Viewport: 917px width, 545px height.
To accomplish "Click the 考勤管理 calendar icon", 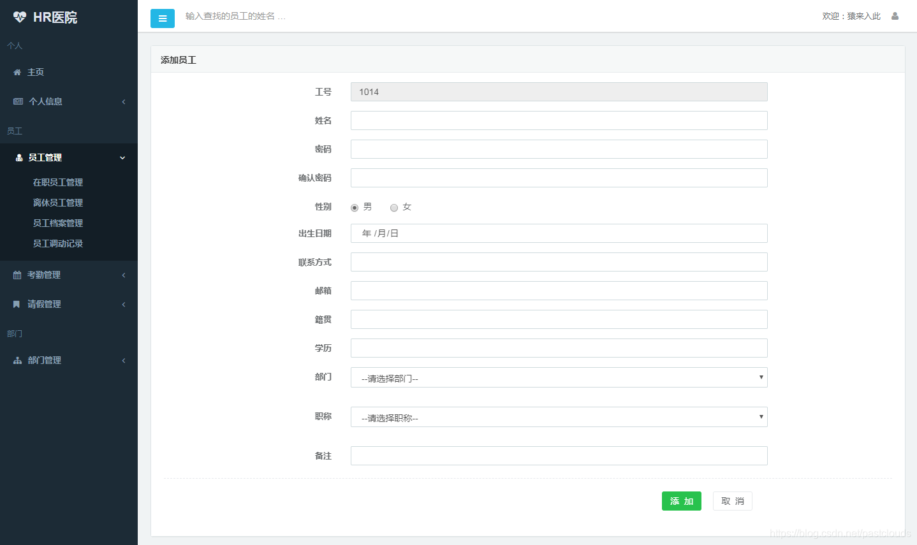I will (x=17, y=275).
